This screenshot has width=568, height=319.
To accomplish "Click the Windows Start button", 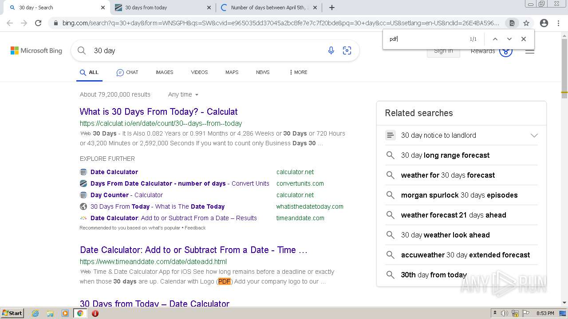I will click(12, 313).
